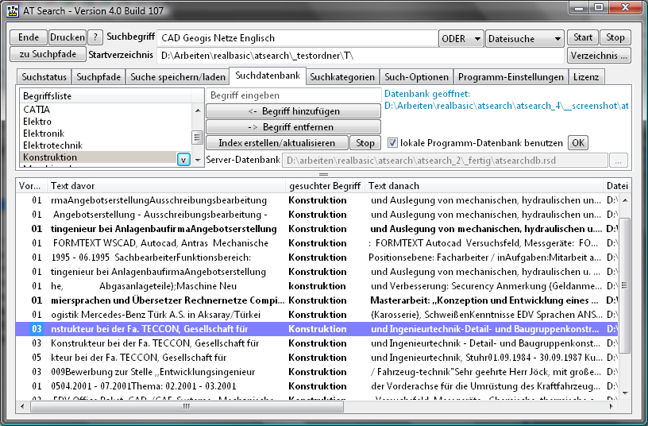
Task: Sort by 'Text davor' column header
Action: pyautogui.click(x=167, y=186)
